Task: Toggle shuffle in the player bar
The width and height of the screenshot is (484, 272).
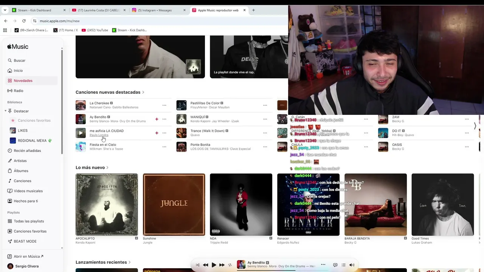Action: (197, 265)
